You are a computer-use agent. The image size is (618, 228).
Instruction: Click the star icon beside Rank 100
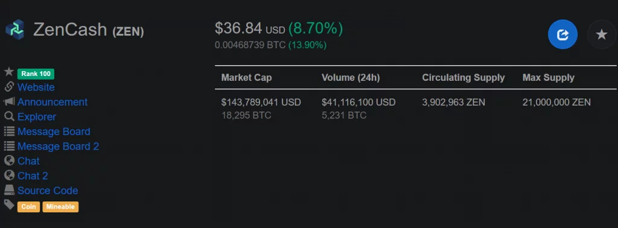point(9,72)
